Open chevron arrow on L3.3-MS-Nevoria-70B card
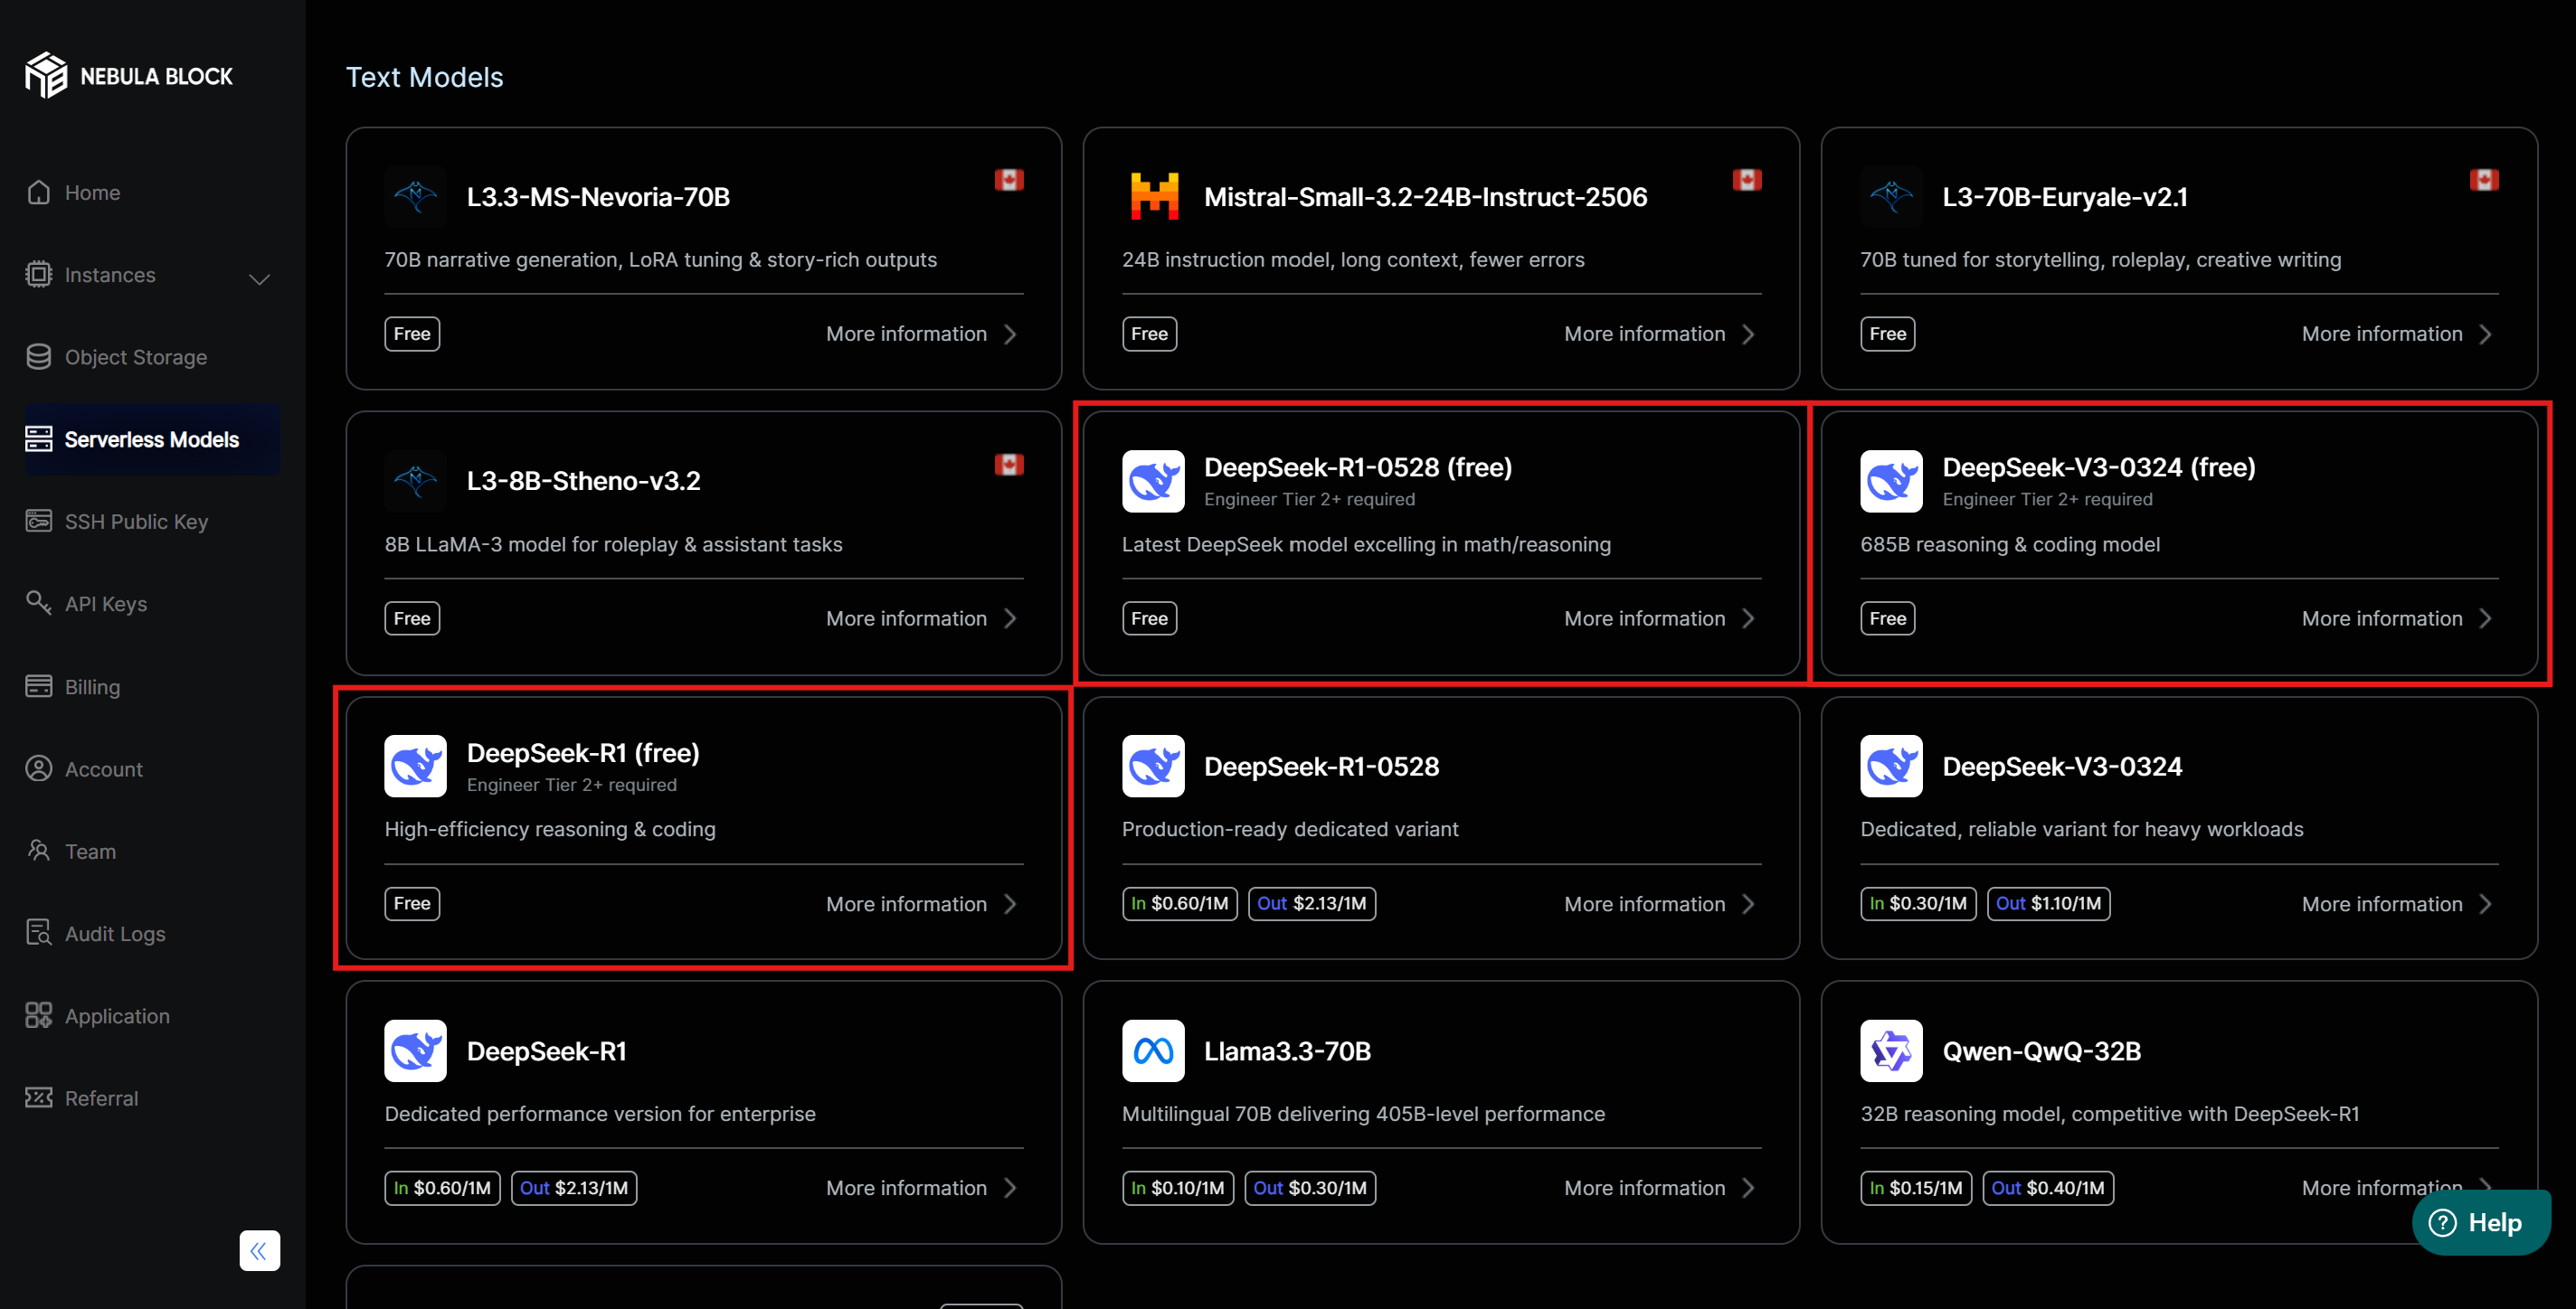Viewport: 2576px width, 1309px height. tap(1011, 334)
